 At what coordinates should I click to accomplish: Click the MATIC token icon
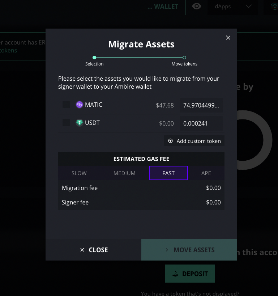click(x=80, y=105)
